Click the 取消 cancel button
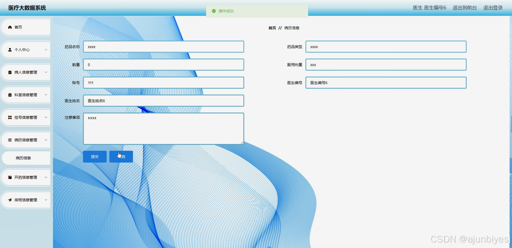The height and width of the screenshot is (248, 512). (x=121, y=157)
